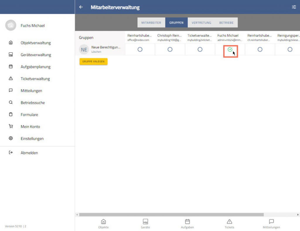This screenshot has height=231, width=300.
Task: Switch to the Betriebe tab
Action: pos(226,23)
